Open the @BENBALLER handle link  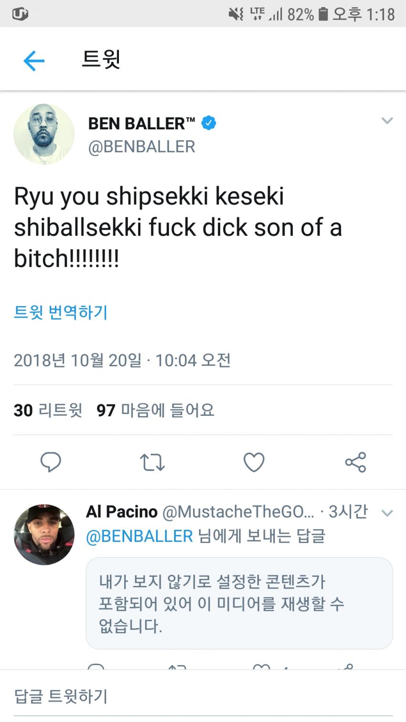coord(141,147)
